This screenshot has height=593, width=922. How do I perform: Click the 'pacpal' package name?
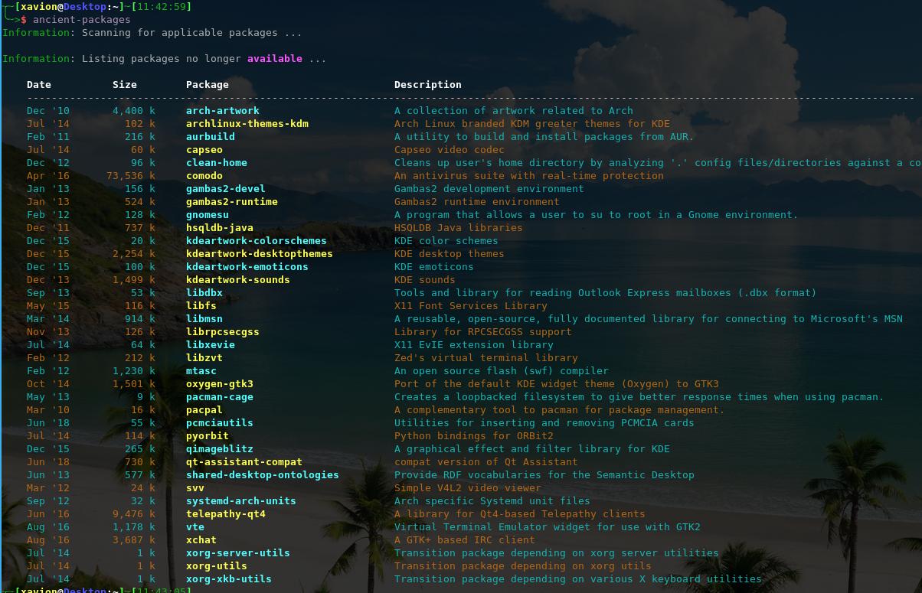204,409
